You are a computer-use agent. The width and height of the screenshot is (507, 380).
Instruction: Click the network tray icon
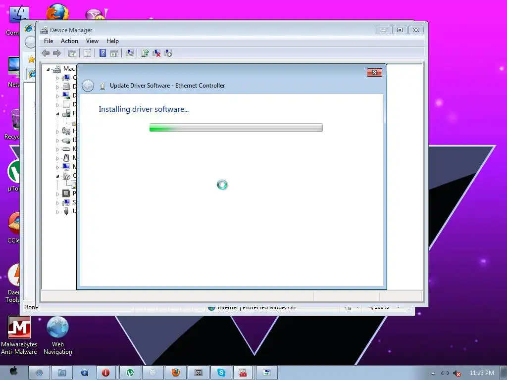[x=445, y=373]
